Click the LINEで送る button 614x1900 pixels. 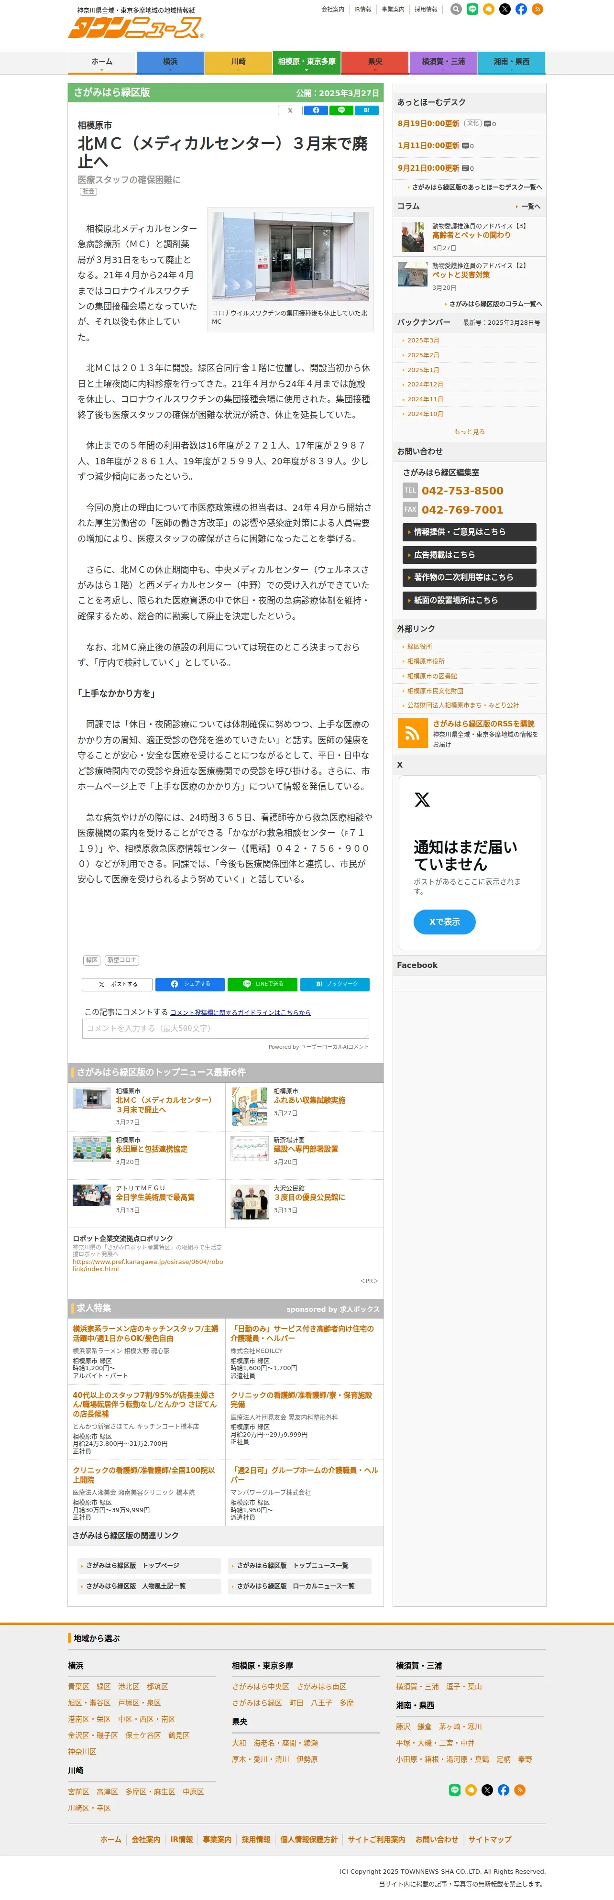click(263, 984)
